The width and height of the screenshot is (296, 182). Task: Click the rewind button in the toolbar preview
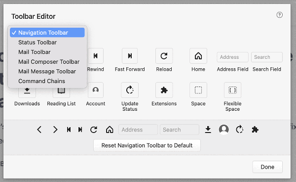pos(69,130)
